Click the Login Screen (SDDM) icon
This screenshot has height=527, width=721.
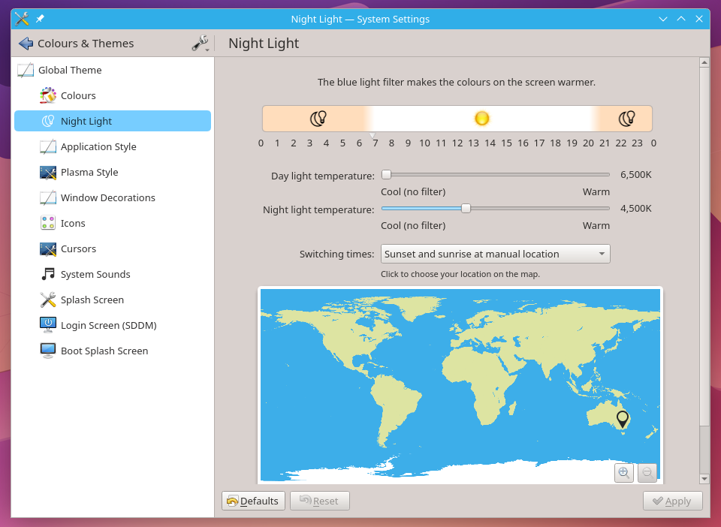48,326
